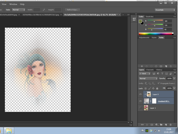Toggle Propagate Frame 1 checkbox

click(x=158, y=83)
